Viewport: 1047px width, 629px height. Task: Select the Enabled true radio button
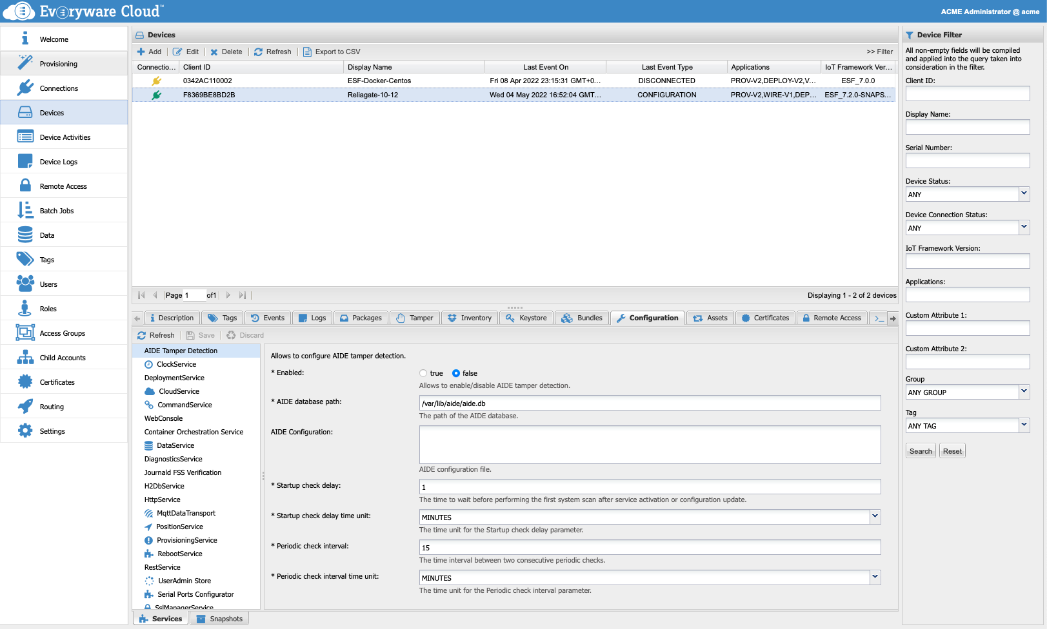[423, 373]
